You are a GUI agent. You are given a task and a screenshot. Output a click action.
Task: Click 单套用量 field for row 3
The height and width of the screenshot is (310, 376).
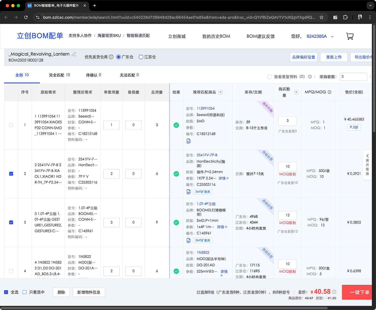[112, 222]
